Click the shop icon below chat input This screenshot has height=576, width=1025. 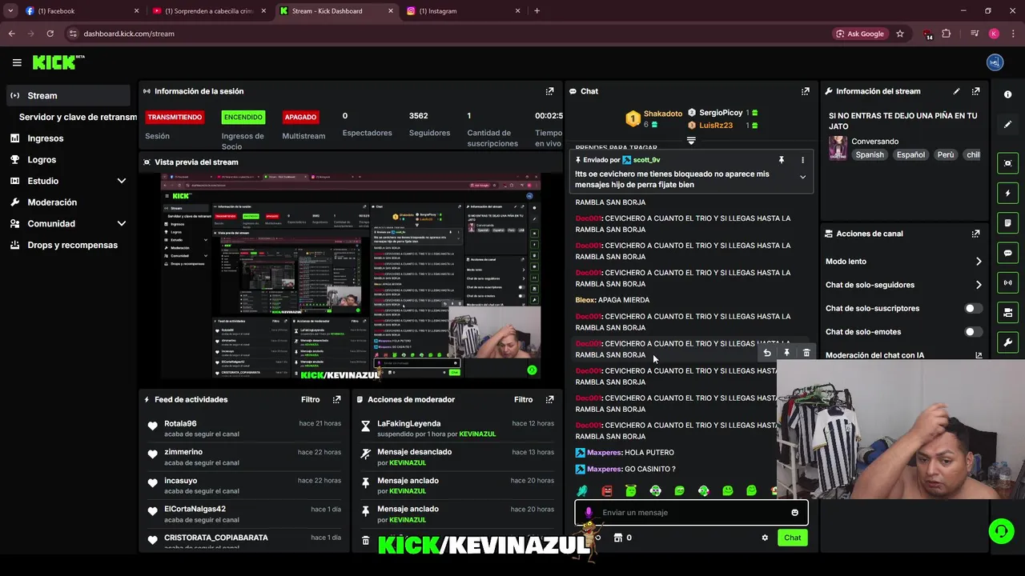click(617, 538)
